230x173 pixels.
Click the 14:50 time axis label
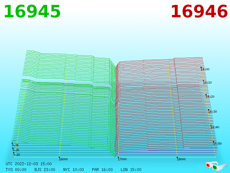pyautogui.click(x=217, y=144)
